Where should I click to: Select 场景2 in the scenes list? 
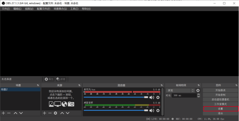(20, 90)
